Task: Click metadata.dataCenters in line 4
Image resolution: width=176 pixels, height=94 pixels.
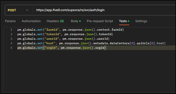Action: click(111, 43)
